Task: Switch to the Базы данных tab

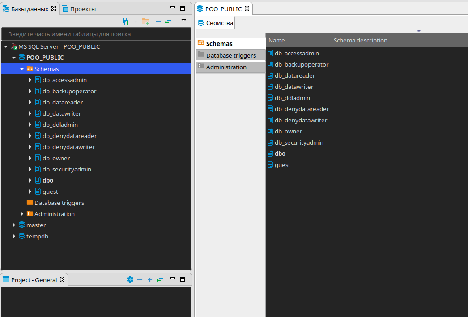Action: [30, 9]
